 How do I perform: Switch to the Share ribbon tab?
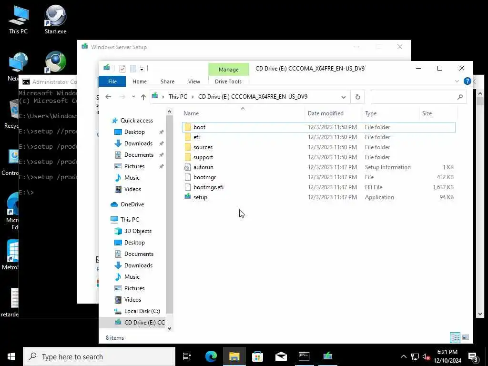(x=167, y=81)
